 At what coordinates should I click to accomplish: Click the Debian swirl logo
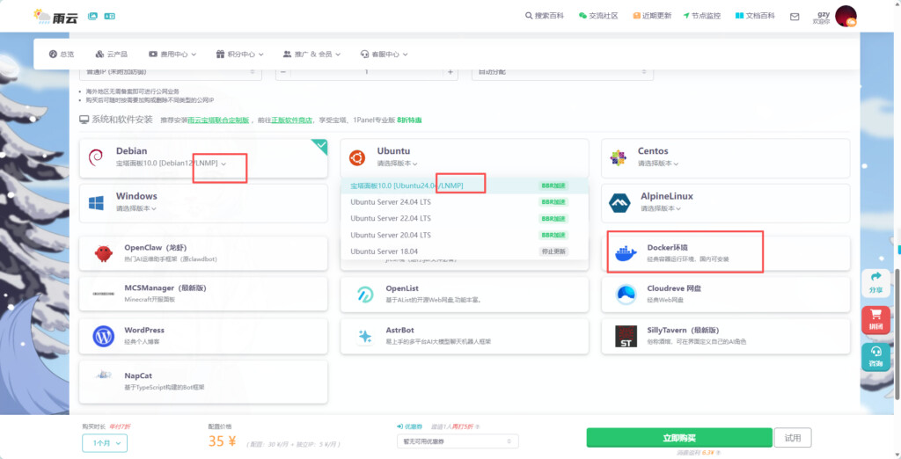pos(95,157)
